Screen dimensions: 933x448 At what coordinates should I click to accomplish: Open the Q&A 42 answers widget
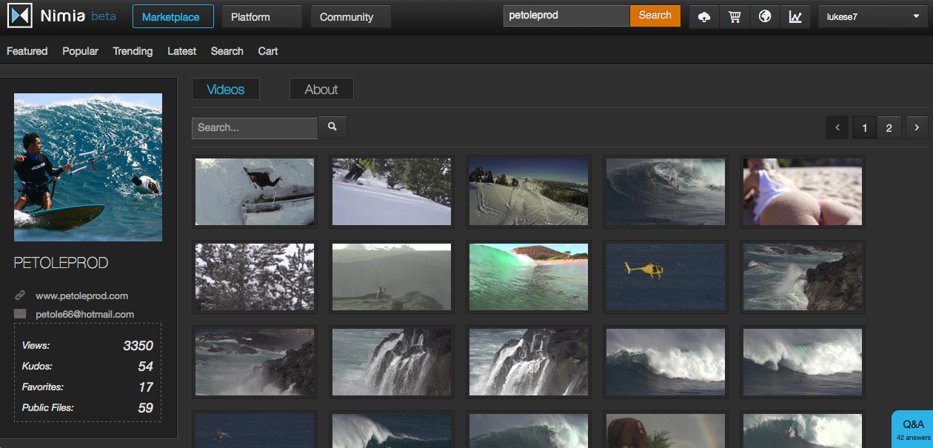pyautogui.click(x=912, y=429)
